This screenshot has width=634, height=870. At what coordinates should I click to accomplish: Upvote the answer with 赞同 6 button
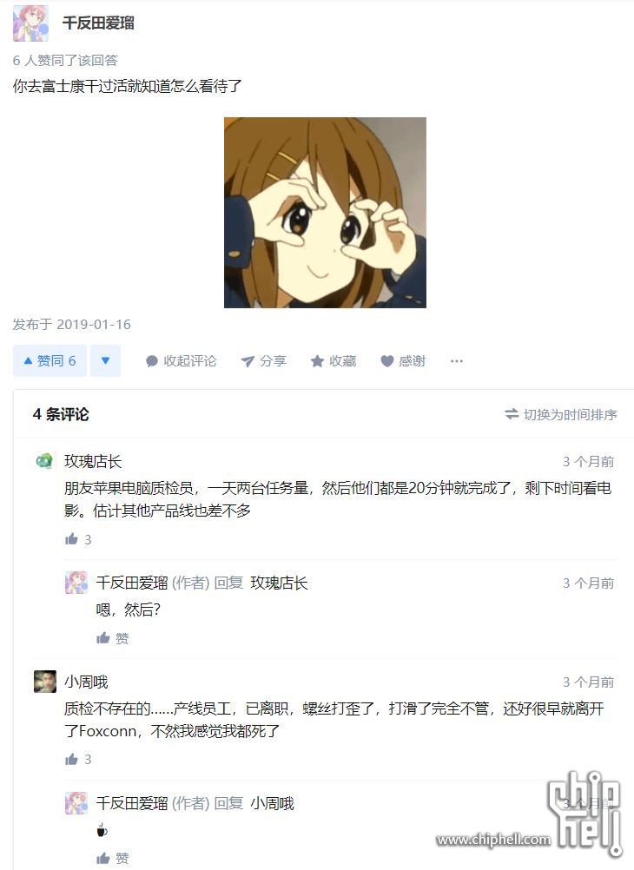[x=50, y=361]
